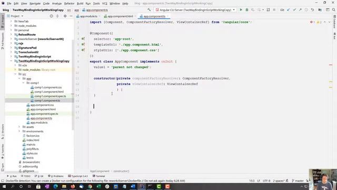Close the app.component.ts tab
337x190 pixels.
point(167,16)
